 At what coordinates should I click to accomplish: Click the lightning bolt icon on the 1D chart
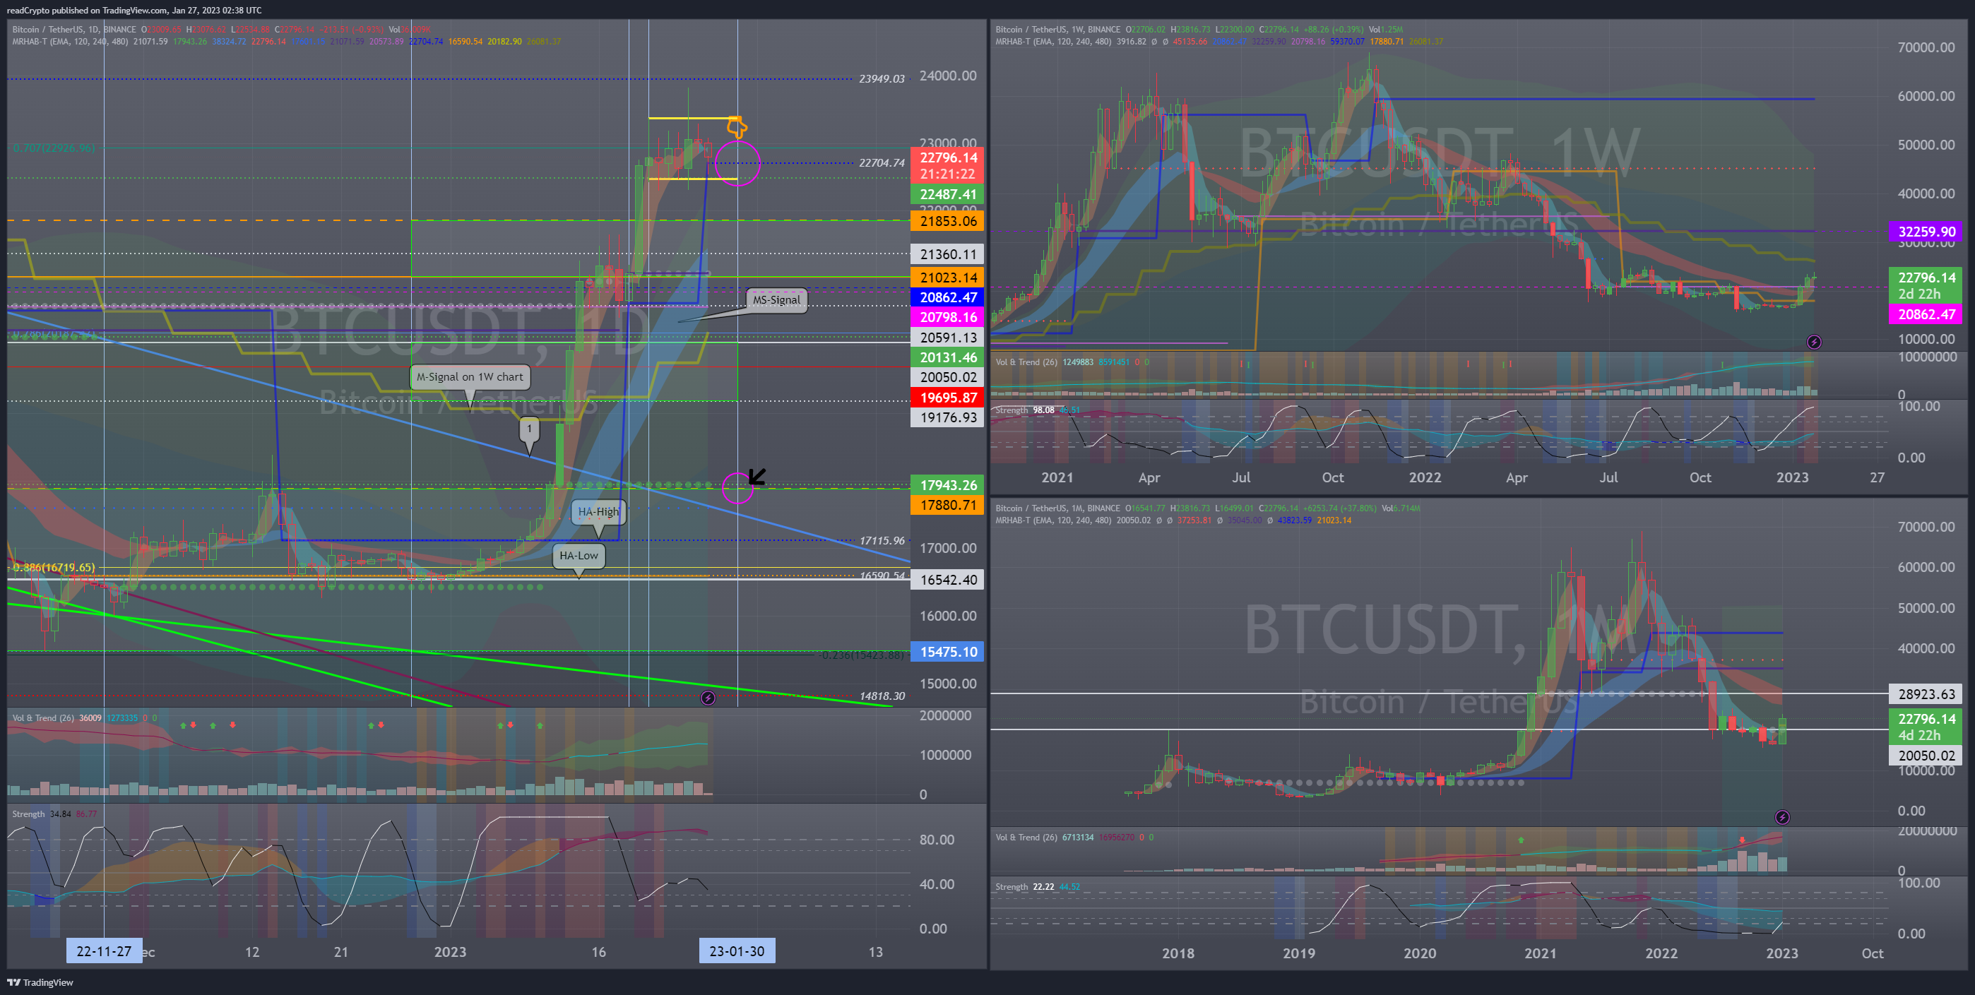pos(708,698)
